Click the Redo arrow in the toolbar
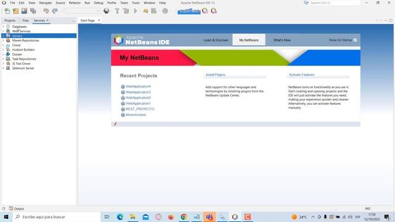Image resolution: width=395 pixels, height=222 pixels. [x=55, y=11]
